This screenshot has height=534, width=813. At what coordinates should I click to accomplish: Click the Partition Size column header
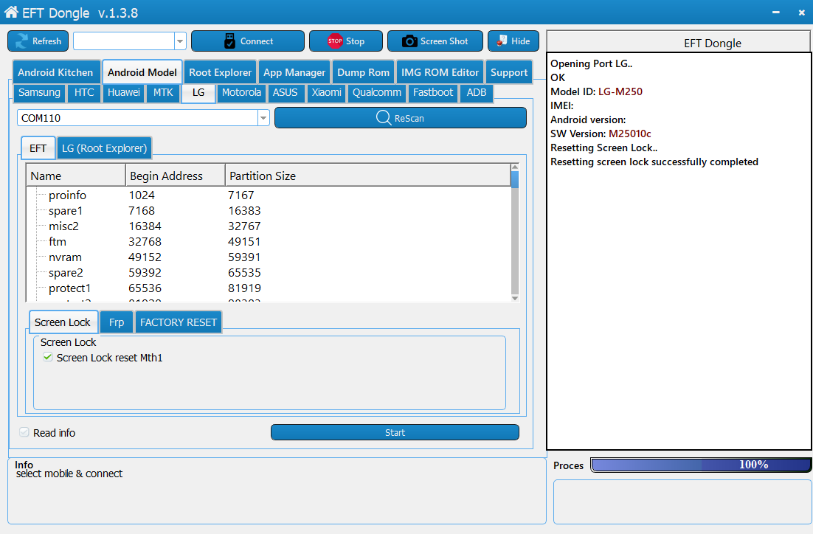[367, 176]
